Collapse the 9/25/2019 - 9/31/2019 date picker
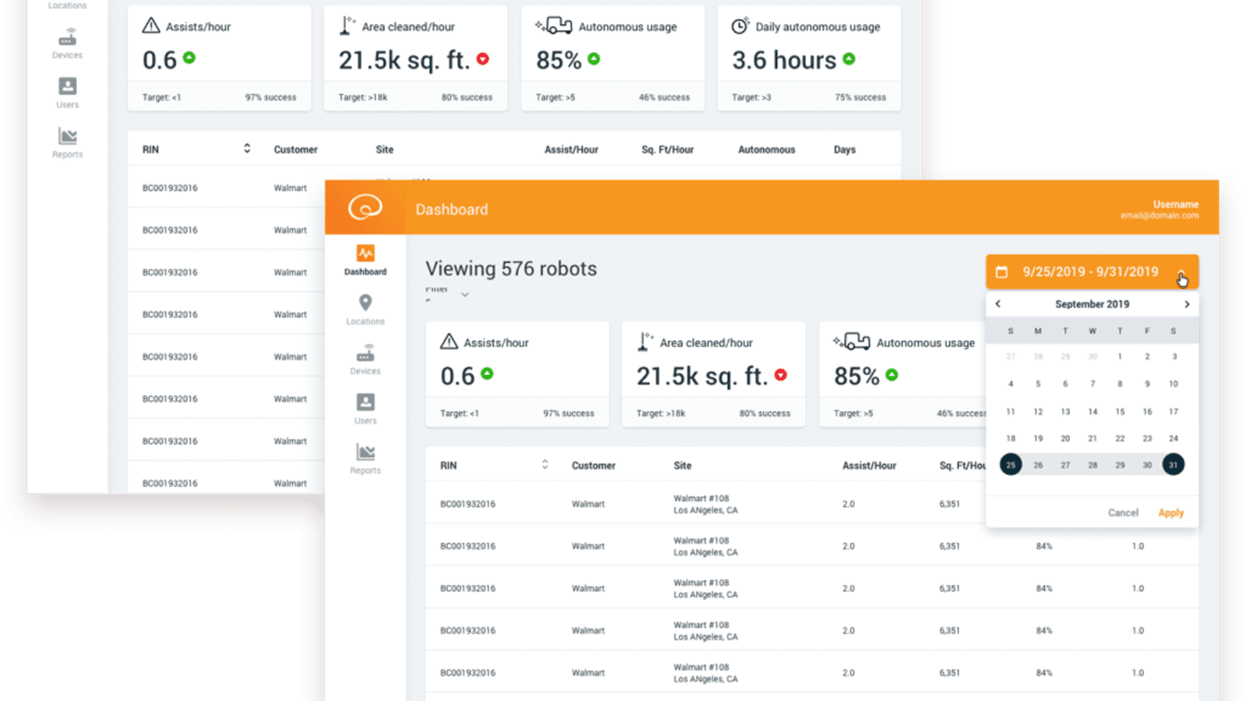 point(1181,273)
